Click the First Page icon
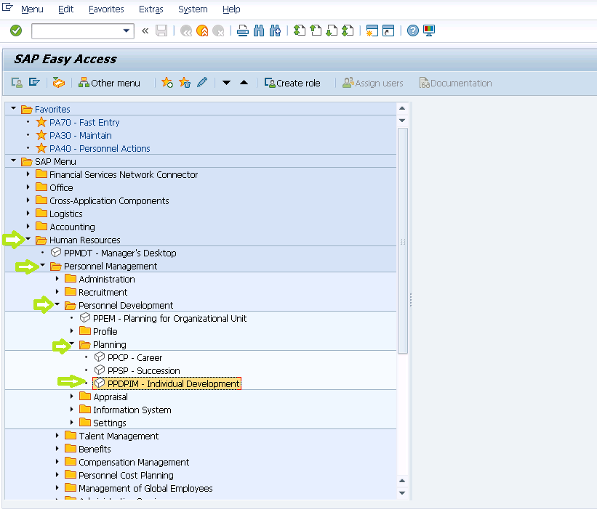The image size is (597, 512). coord(300,31)
